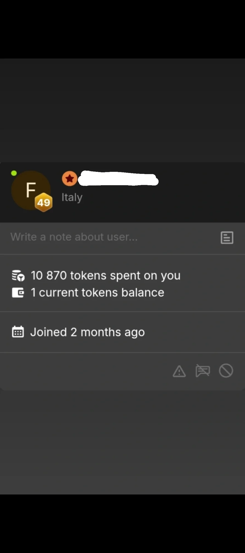Viewport: 245px width, 553px height.
Task: Click the empty gray area below action icons
Action: point(122,443)
